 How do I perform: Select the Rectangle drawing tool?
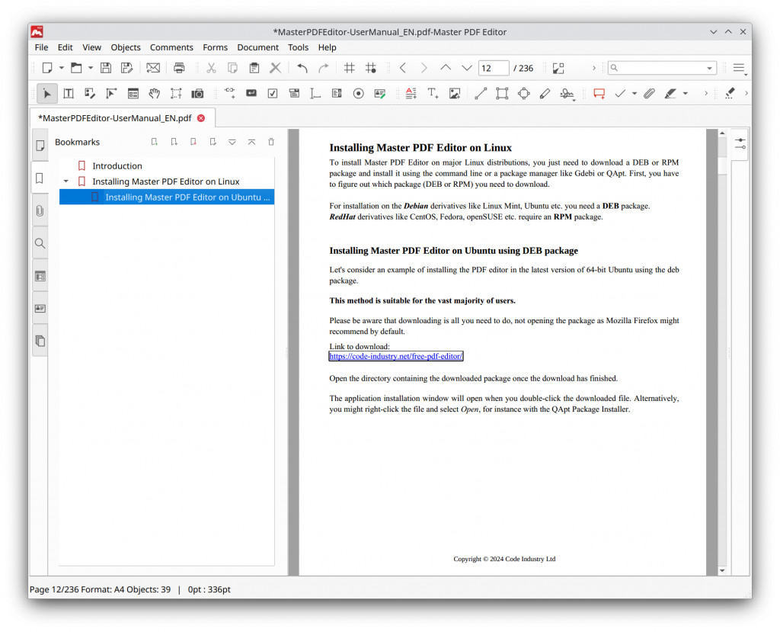click(502, 93)
